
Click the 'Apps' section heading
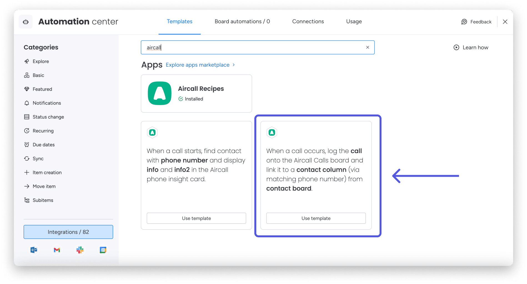[152, 65]
